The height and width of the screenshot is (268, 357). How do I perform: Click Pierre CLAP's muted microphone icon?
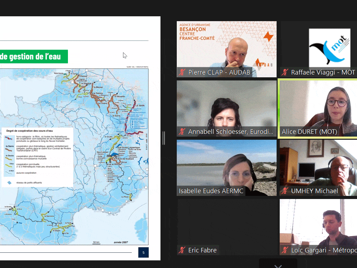click(x=182, y=72)
